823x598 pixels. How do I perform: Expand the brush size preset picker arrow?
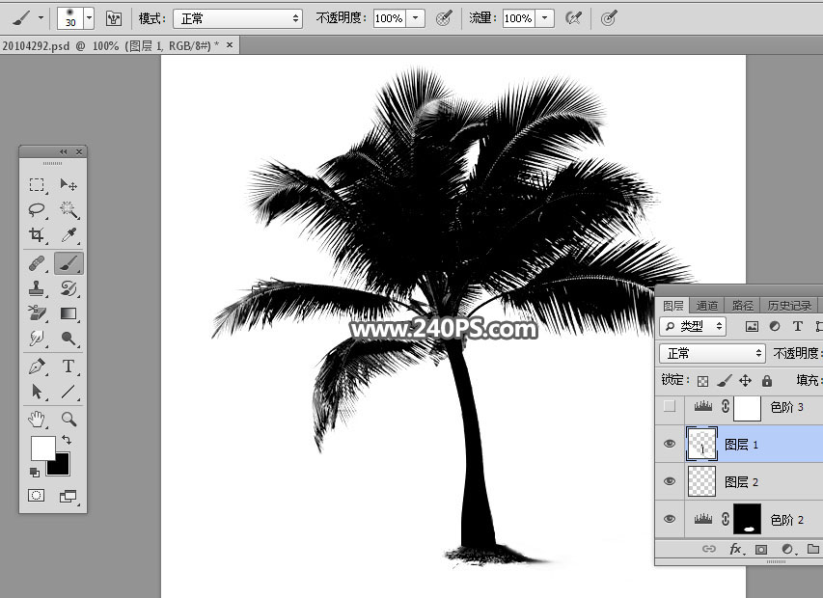(x=89, y=18)
